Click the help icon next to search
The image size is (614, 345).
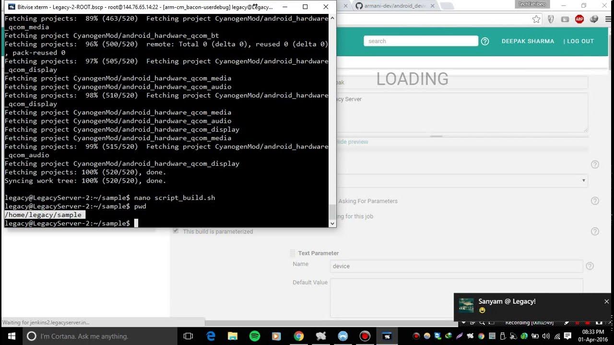[485, 41]
